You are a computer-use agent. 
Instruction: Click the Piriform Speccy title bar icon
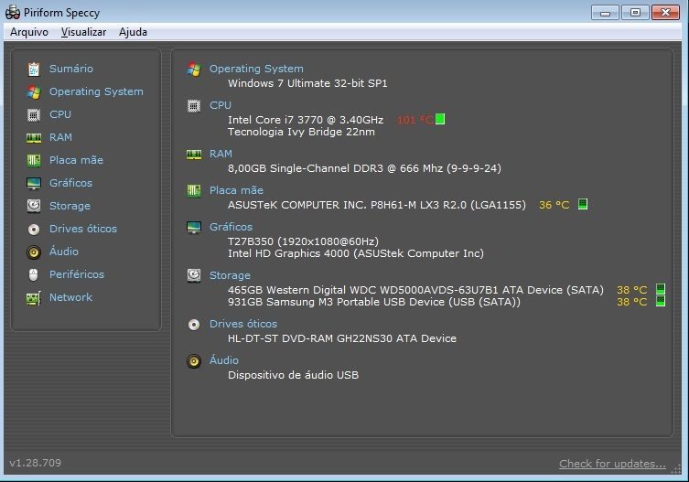[13, 12]
